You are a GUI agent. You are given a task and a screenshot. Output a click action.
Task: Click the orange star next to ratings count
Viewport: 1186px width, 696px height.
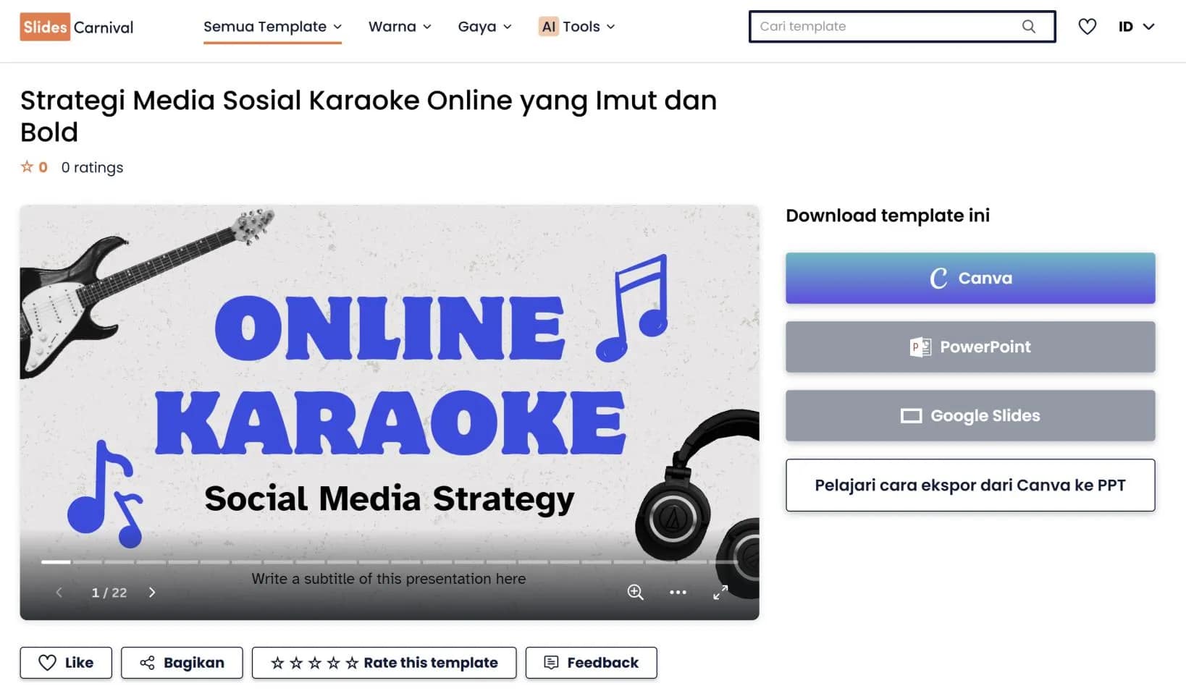click(x=26, y=166)
